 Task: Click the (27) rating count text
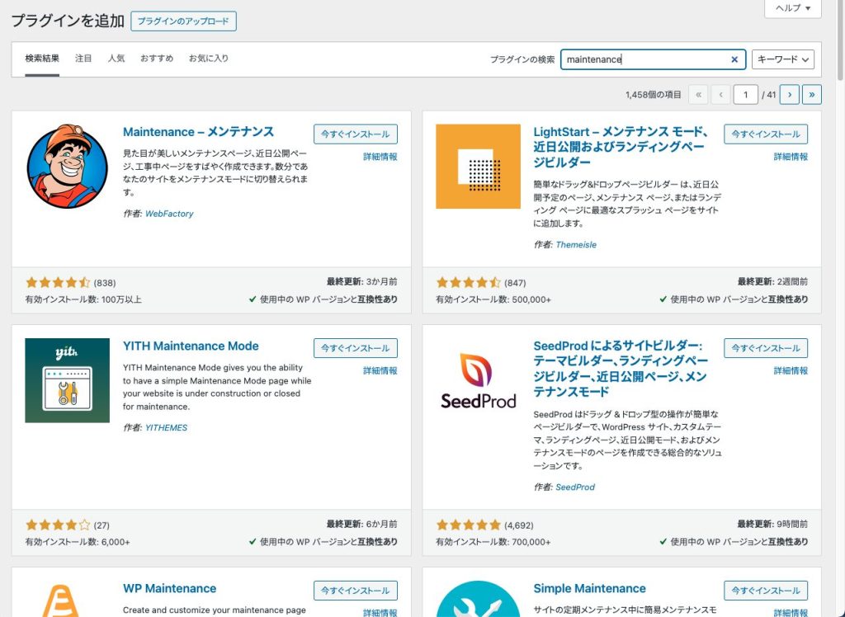(x=101, y=525)
